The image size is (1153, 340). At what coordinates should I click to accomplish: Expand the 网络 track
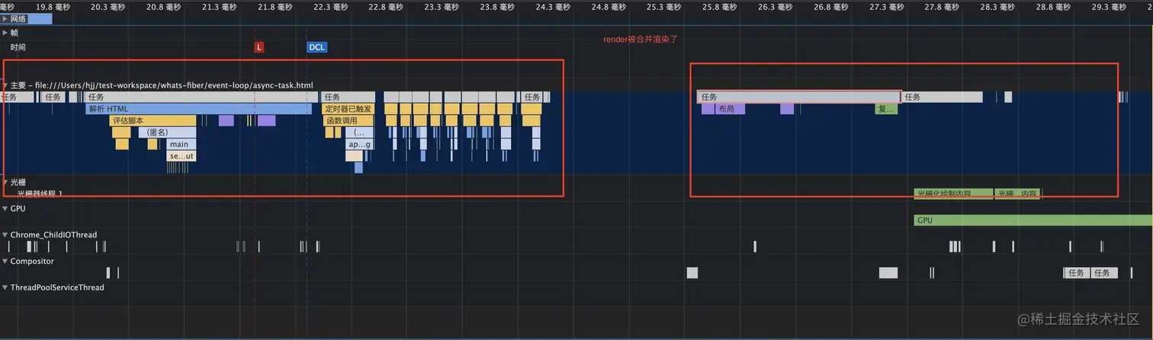[5, 18]
